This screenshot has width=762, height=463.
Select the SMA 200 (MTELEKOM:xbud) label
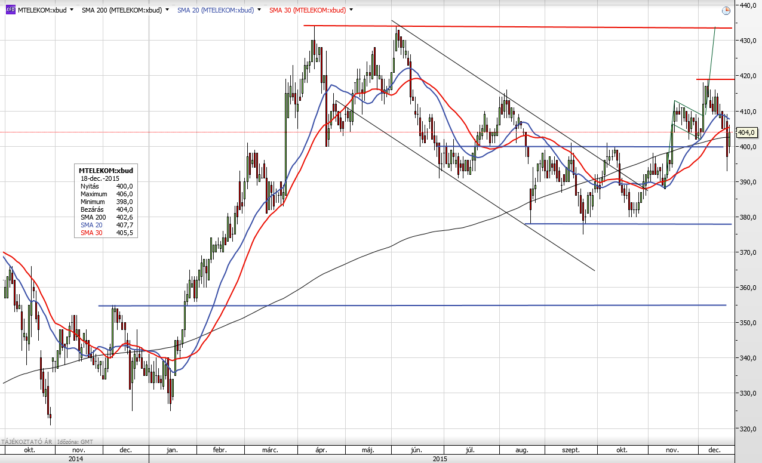point(122,10)
